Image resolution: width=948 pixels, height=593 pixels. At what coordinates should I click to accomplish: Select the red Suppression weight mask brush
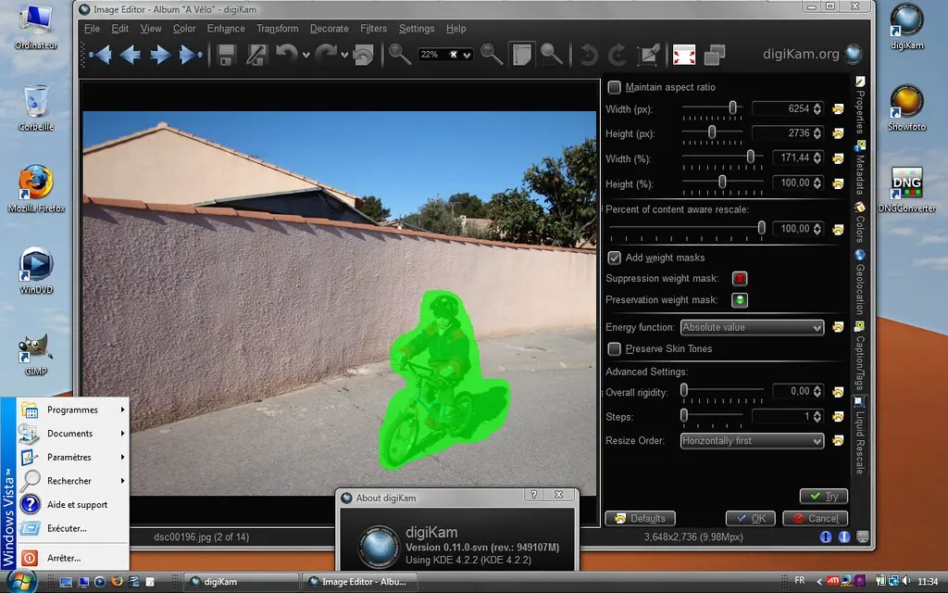click(738, 278)
